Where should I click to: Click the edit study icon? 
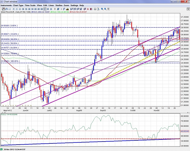tap(85, 9)
